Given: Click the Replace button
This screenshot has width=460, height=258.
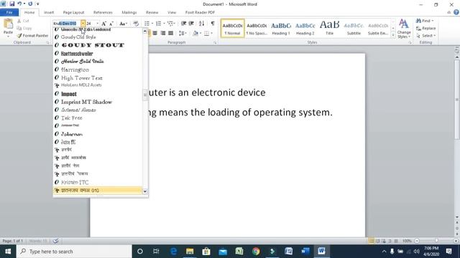Looking at the screenshot, I should 426,29.
